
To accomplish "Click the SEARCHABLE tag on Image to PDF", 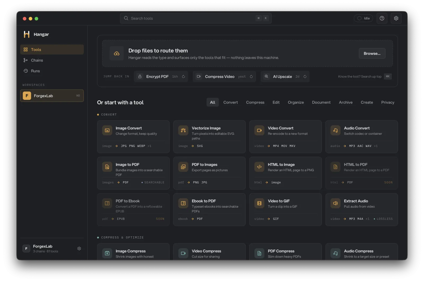I will 153,183.
